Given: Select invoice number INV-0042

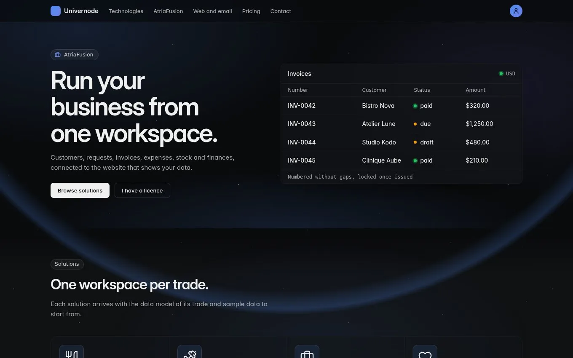Looking at the screenshot, I should click(302, 106).
